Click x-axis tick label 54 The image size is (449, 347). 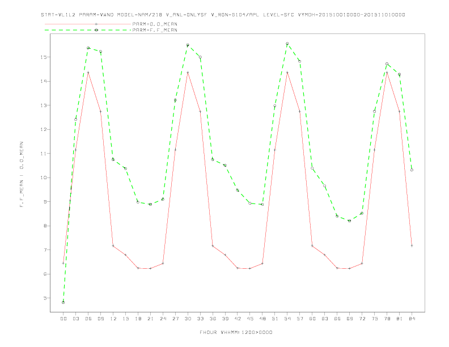click(x=287, y=319)
